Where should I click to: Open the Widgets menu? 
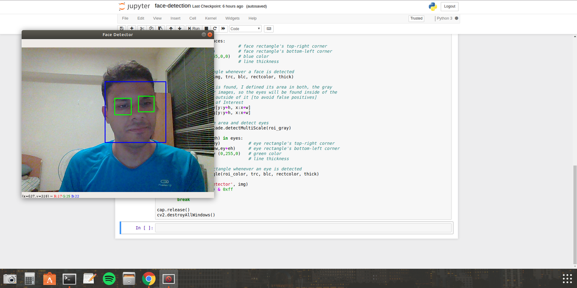point(232,18)
